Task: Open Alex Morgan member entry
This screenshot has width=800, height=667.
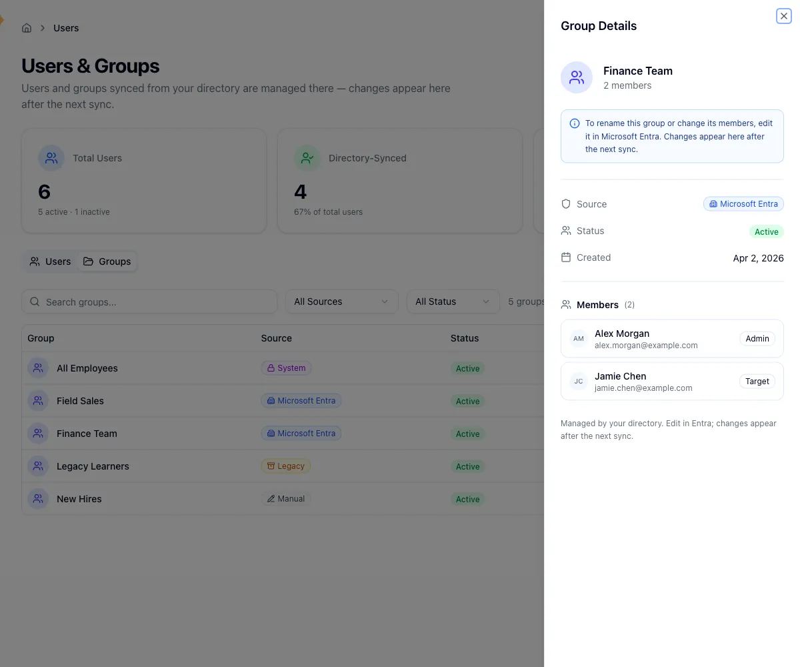Action: (672, 339)
